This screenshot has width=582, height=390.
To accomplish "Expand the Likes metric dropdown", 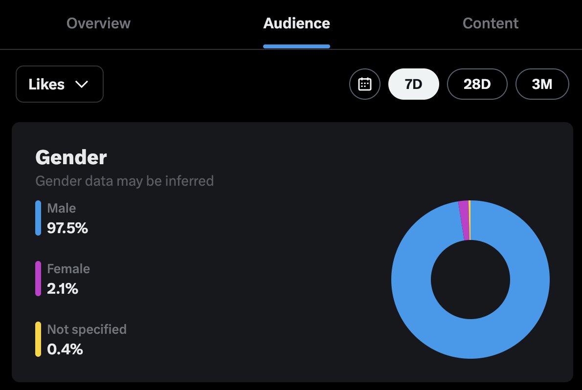I will click(59, 84).
